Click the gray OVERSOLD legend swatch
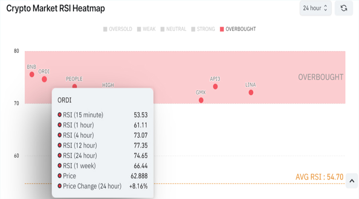 click(105, 29)
